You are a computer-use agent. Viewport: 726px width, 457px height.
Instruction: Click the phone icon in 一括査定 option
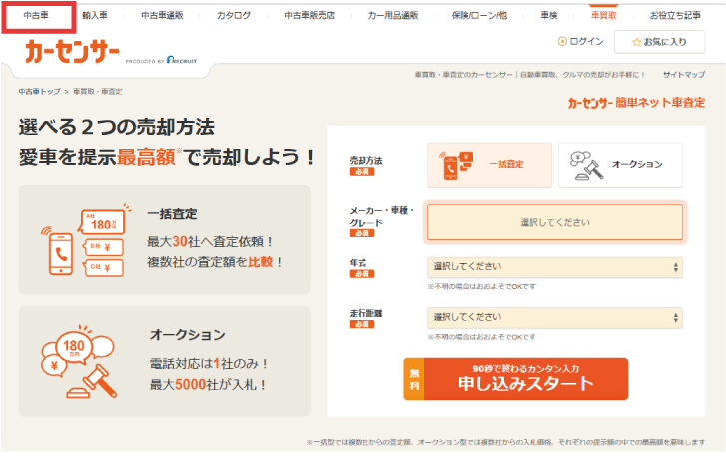[456, 165]
